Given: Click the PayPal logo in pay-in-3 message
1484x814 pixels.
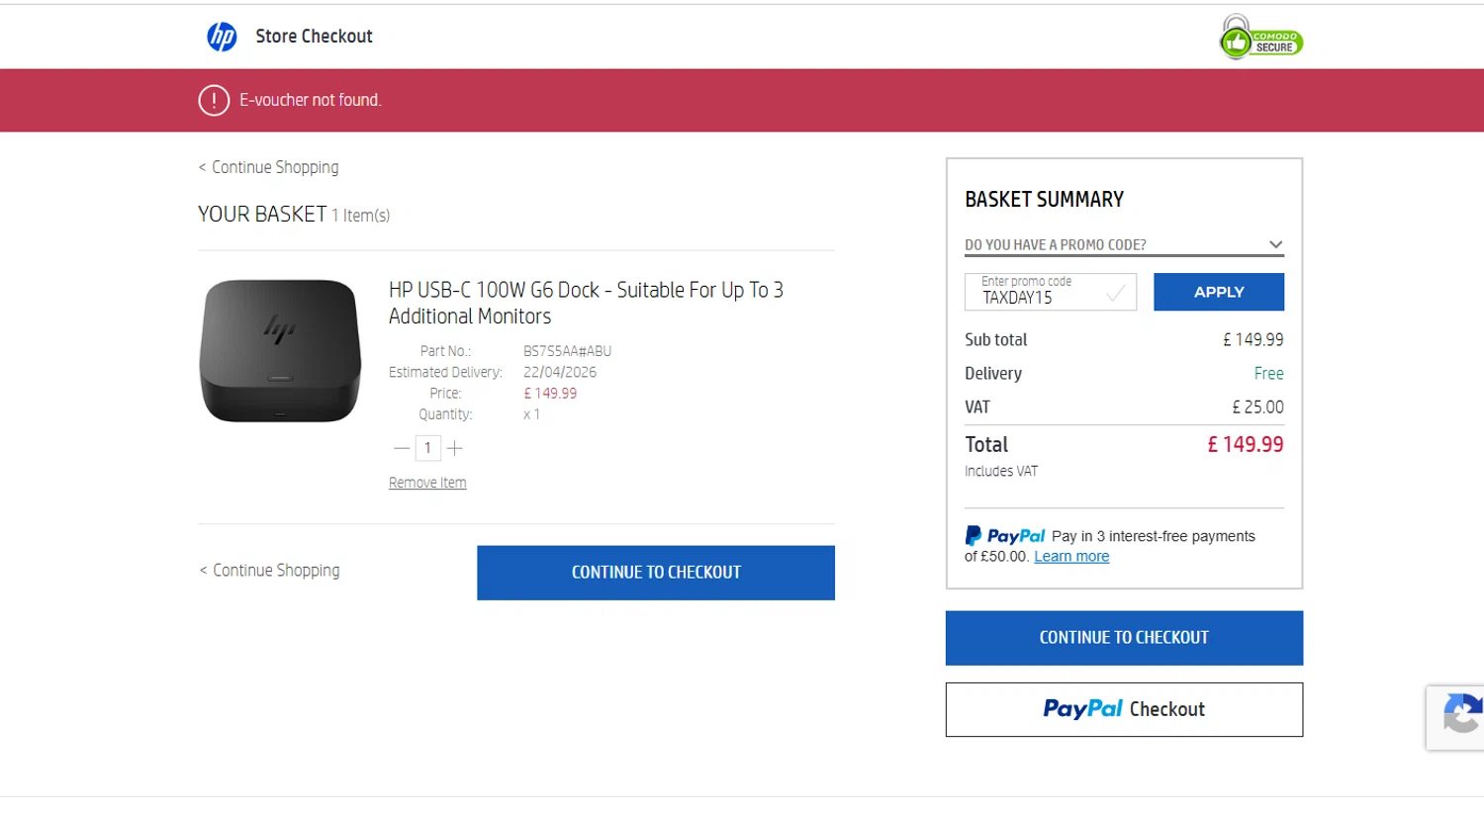Looking at the screenshot, I should [x=1005, y=536].
